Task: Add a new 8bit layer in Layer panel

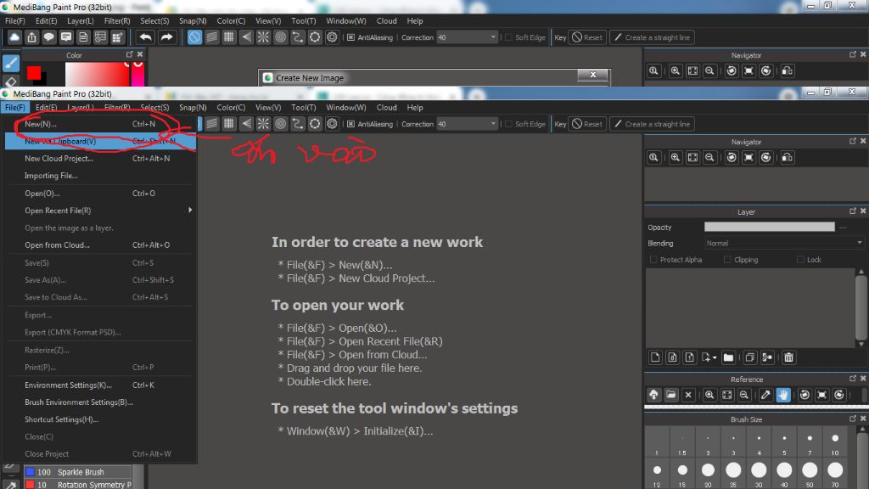Action: click(672, 357)
